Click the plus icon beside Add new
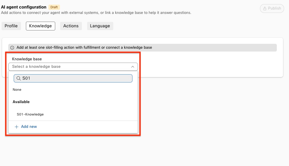 tap(17, 127)
